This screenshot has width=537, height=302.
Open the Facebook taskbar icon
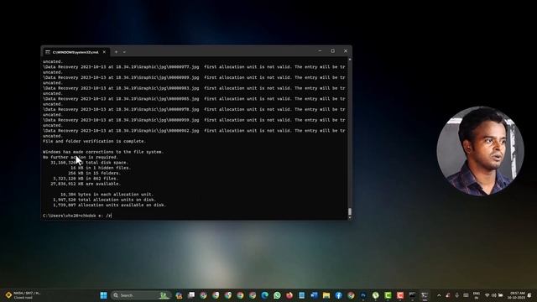point(338,295)
